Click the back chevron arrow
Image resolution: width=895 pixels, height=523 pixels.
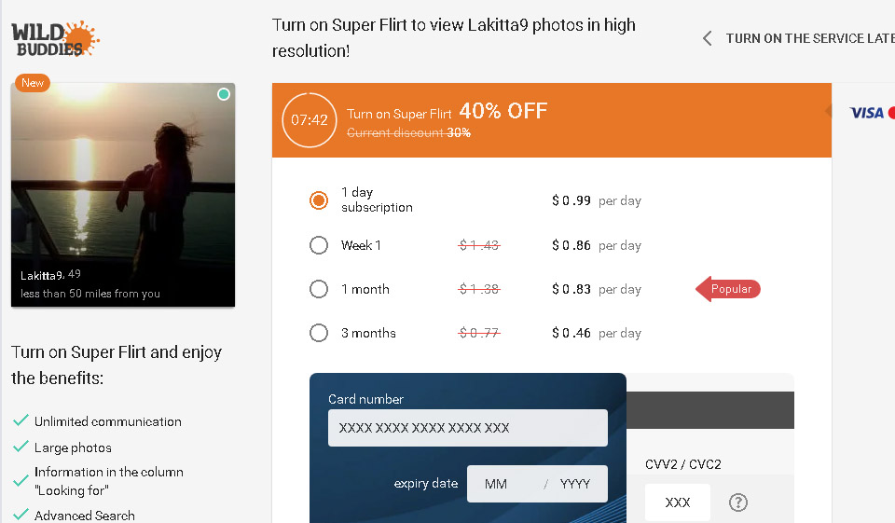click(x=707, y=38)
